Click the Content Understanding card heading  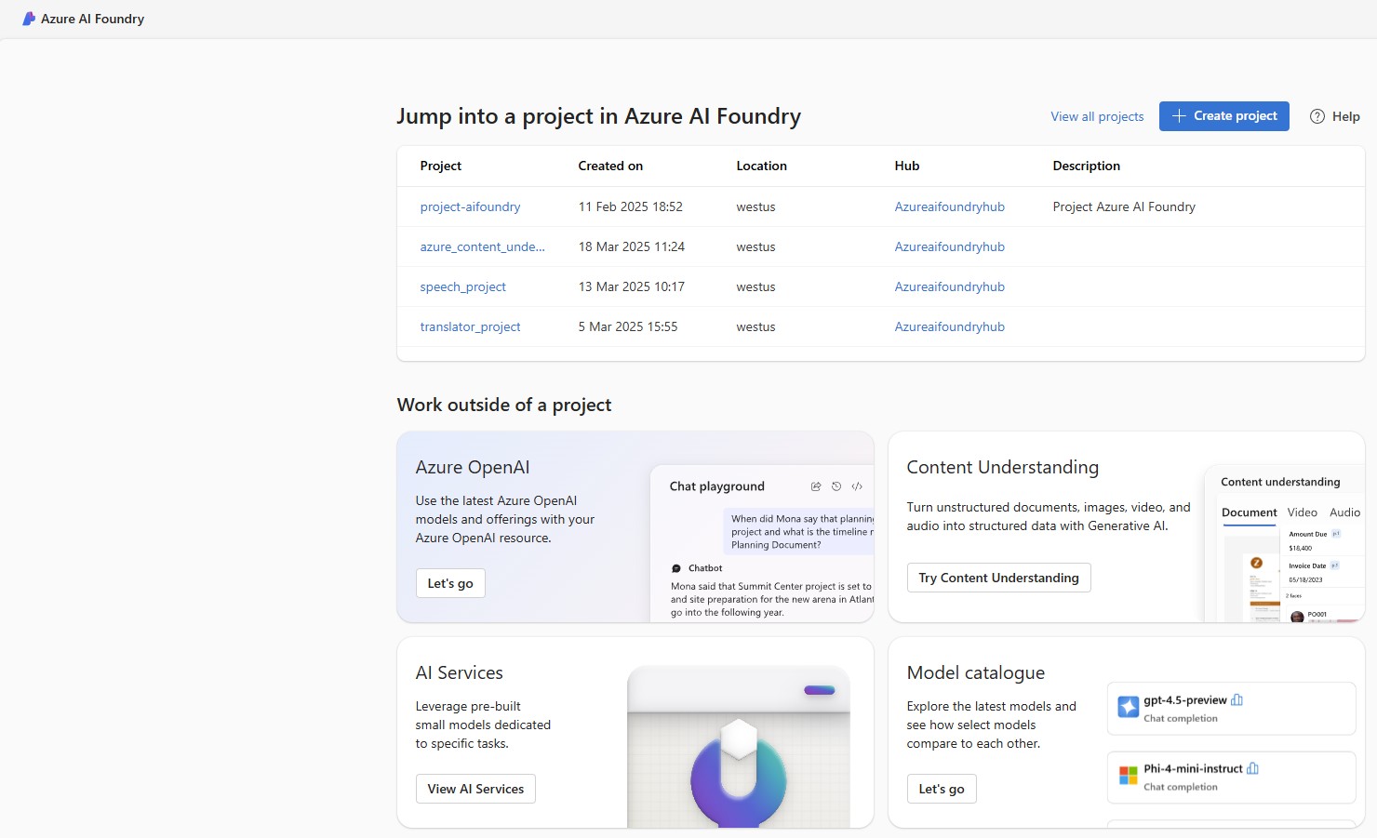[1003, 467]
